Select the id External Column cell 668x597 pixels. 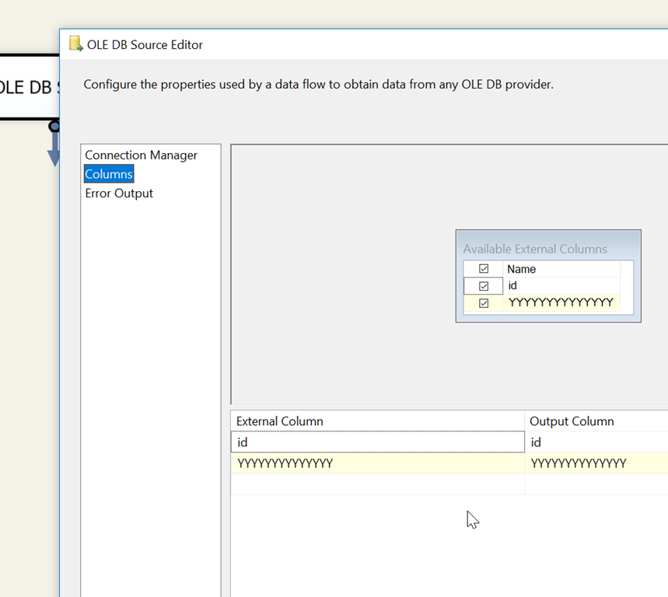coord(378,442)
